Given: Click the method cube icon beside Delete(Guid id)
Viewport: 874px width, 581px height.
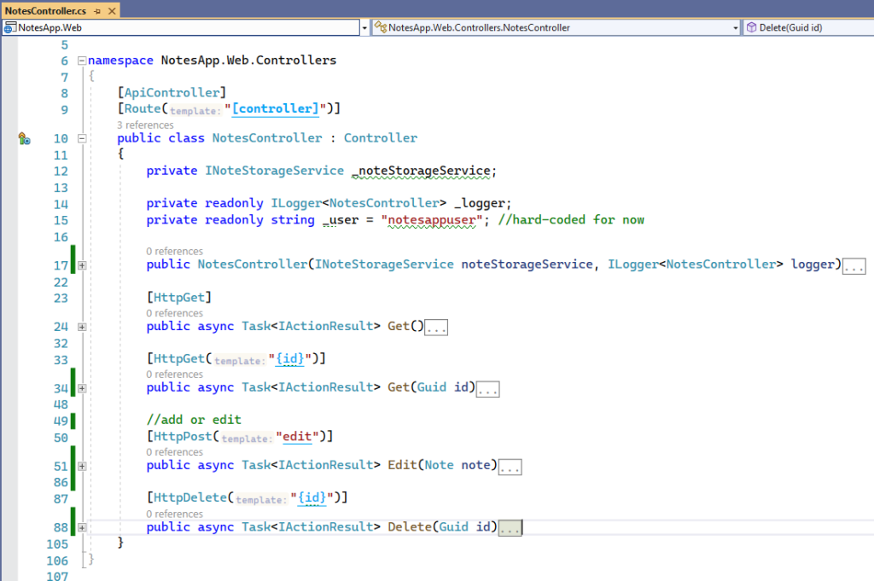Looking at the screenshot, I should pyautogui.click(x=751, y=27).
